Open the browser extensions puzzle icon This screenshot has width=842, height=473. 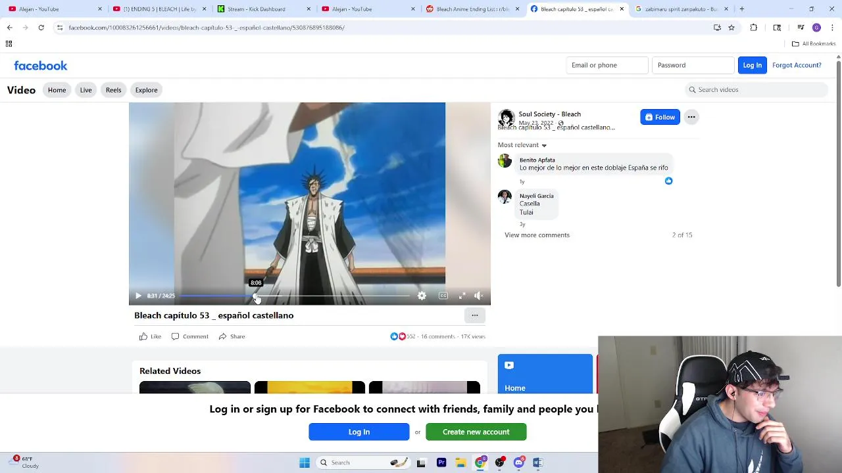click(x=753, y=28)
